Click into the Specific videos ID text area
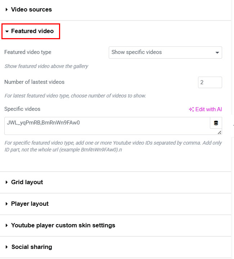234x259 pixels. (x=107, y=126)
